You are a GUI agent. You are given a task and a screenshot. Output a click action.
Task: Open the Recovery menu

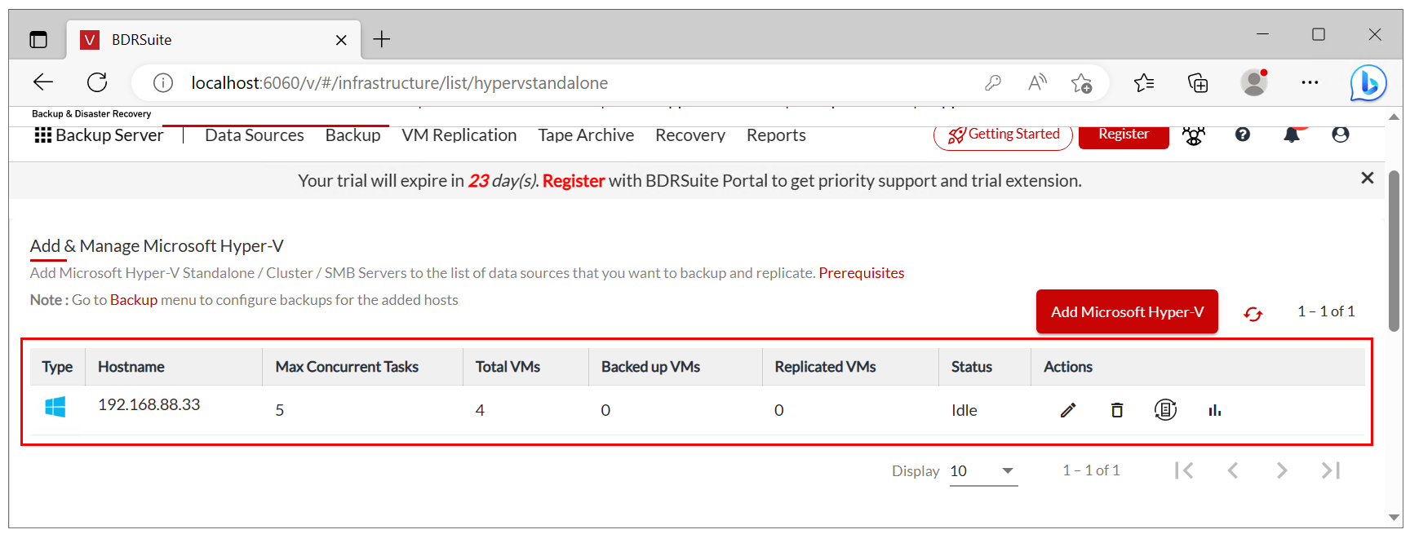(690, 135)
